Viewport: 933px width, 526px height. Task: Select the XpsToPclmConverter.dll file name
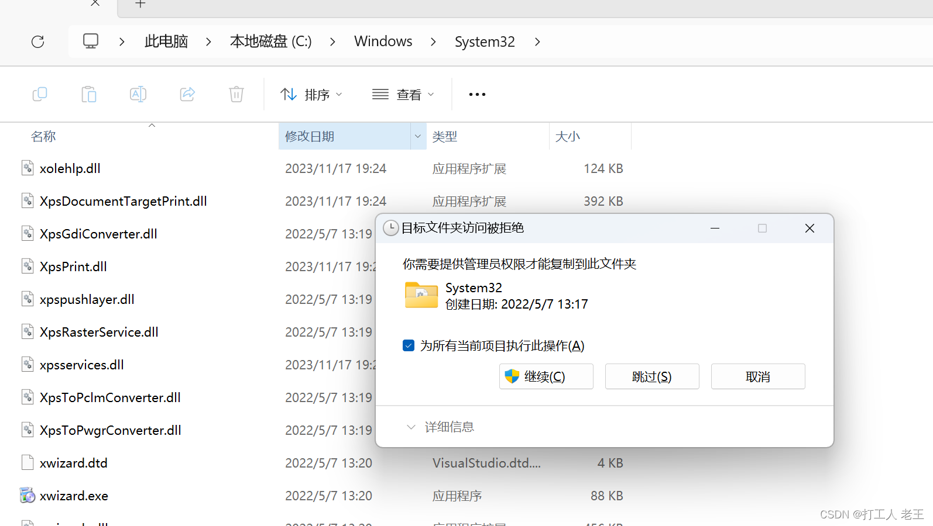pyautogui.click(x=110, y=397)
